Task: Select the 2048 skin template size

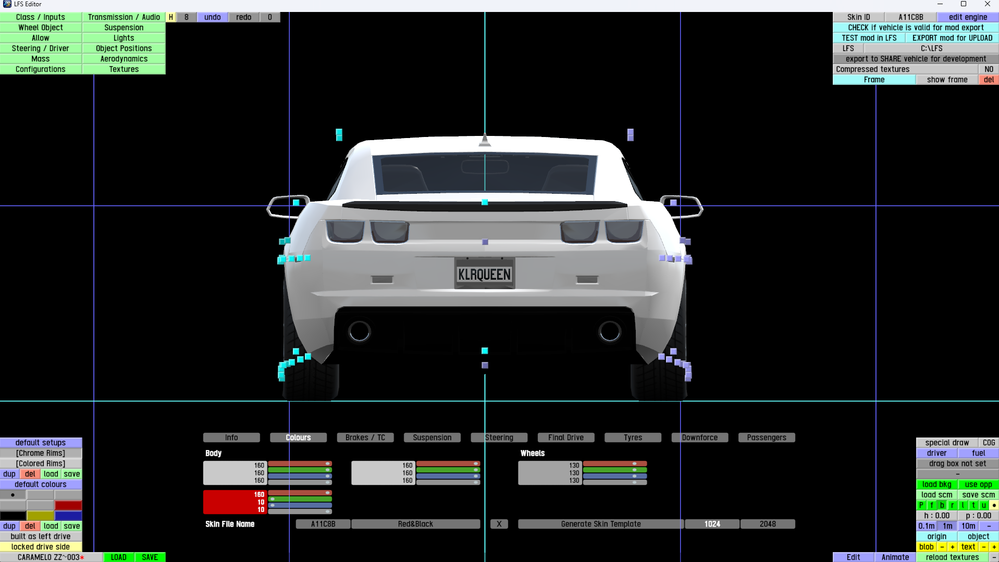Action: point(768,524)
